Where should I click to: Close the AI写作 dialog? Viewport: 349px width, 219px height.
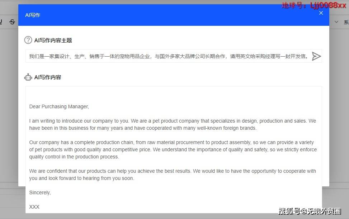point(321,13)
